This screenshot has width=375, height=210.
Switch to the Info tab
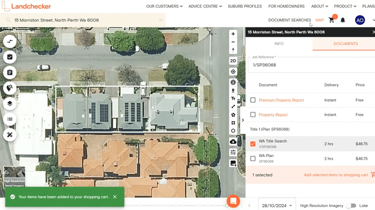pos(279,44)
